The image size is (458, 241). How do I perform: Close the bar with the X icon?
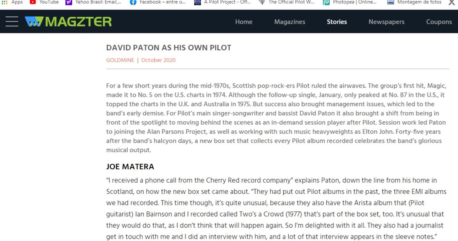coord(451,3)
